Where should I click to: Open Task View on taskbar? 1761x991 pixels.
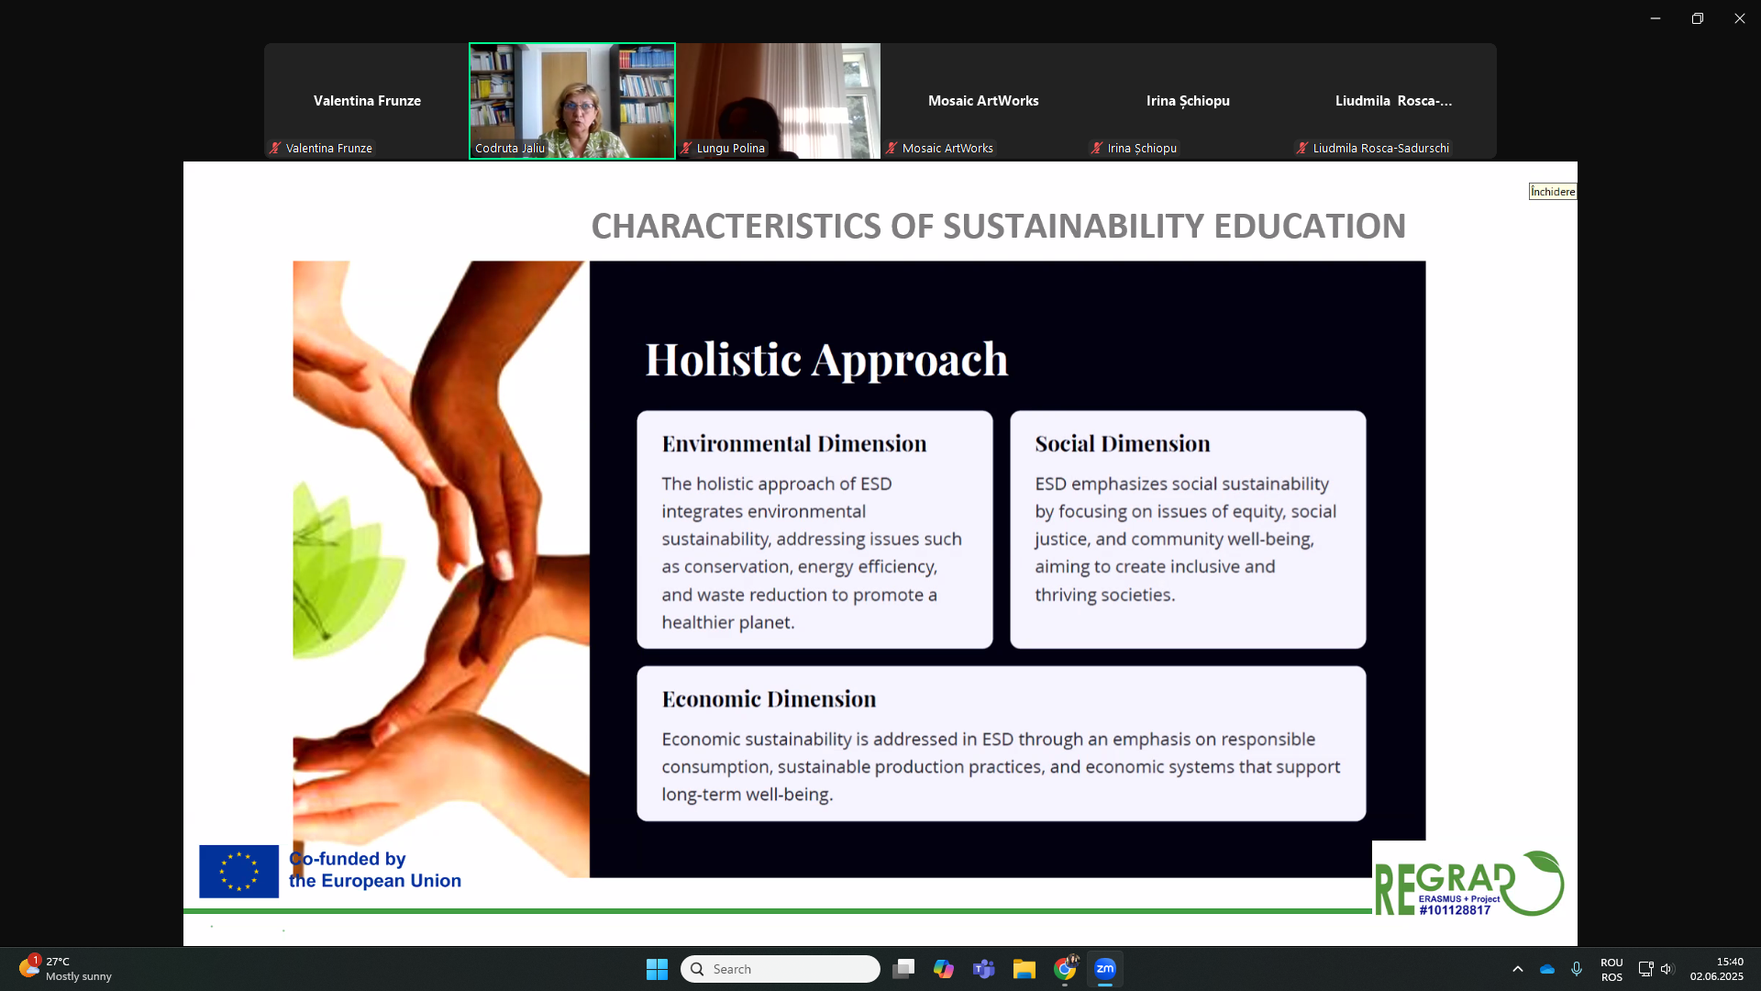click(x=903, y=969)
